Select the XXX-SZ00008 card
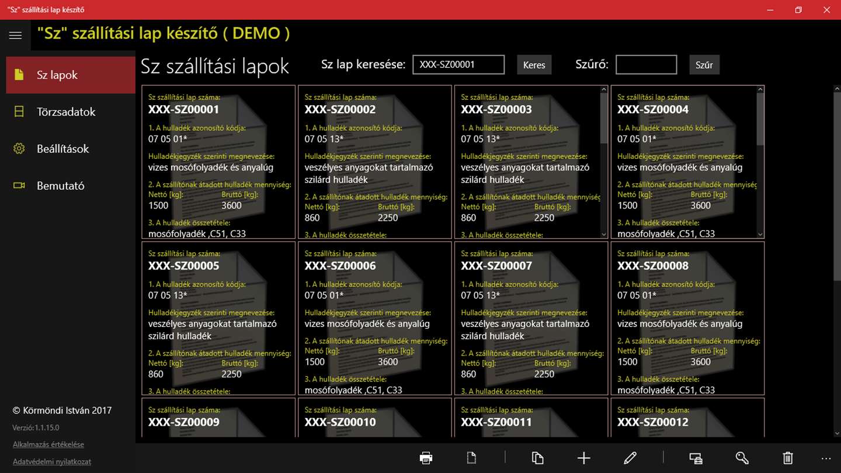 (x=687, y=318)
